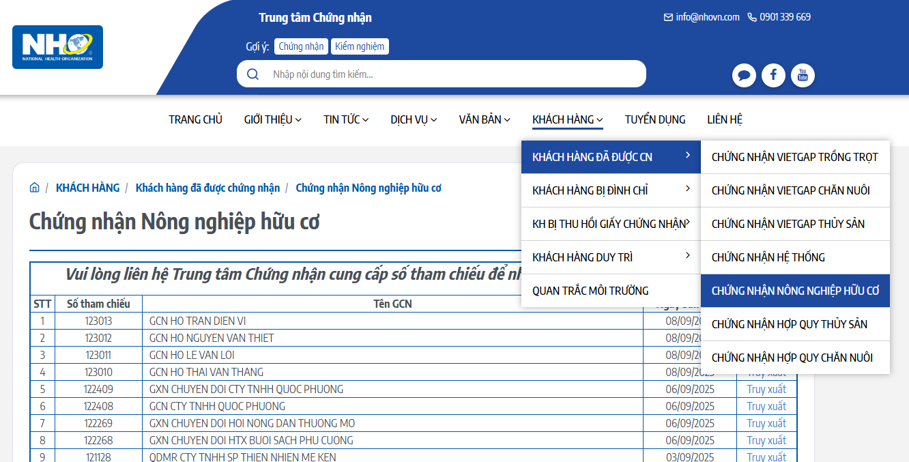Click Truy xuất link for row 6

766,406
